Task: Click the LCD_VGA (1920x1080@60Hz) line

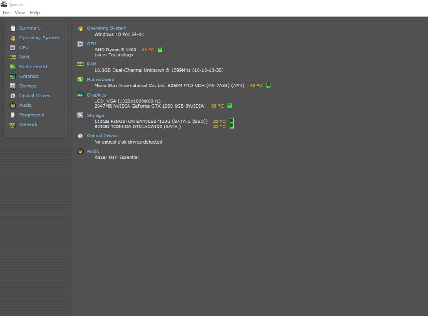Action: [x=128, y=101]
